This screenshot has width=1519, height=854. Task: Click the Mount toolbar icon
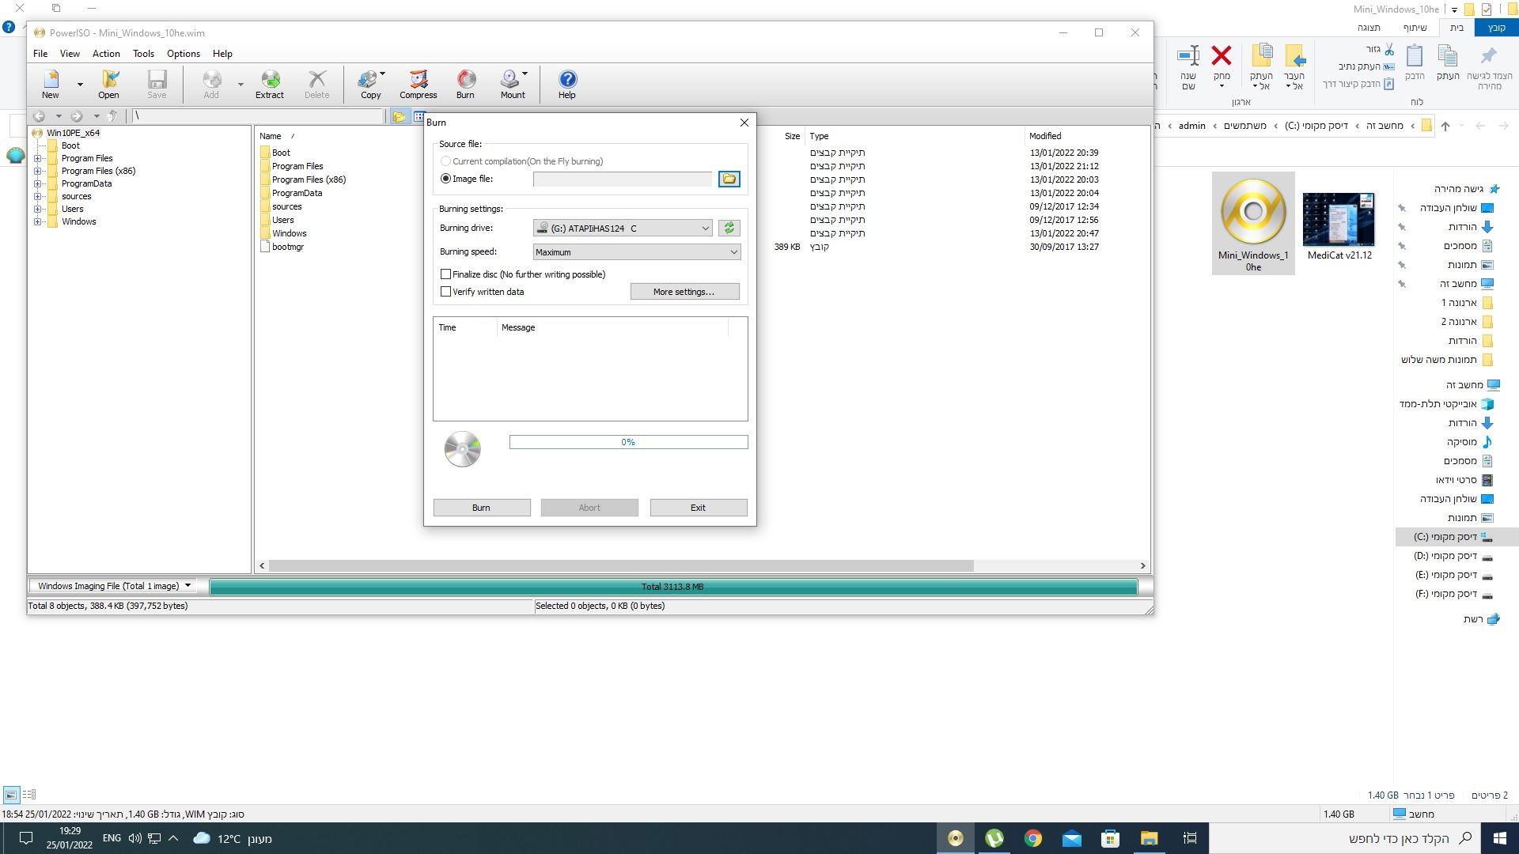point(513,84)
